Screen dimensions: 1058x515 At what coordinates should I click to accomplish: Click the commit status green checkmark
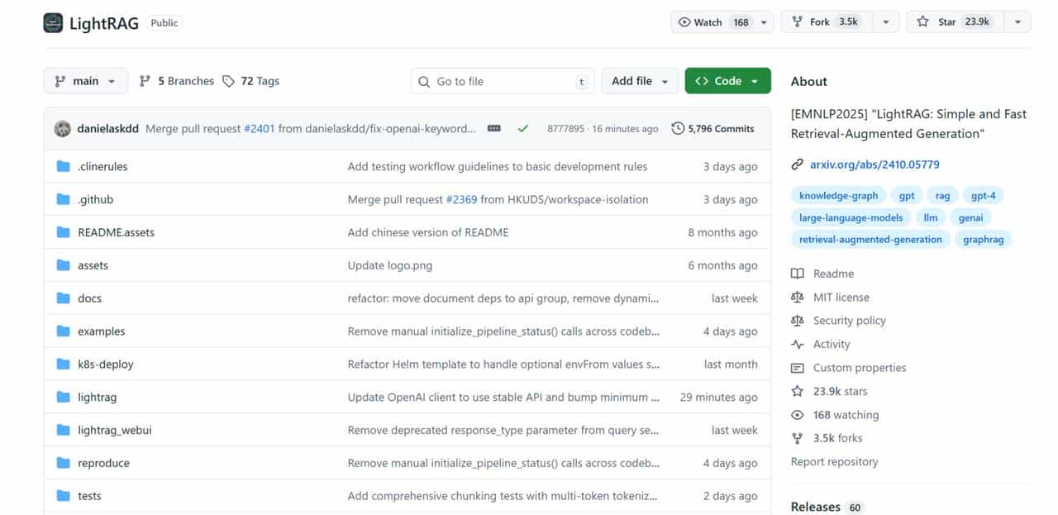pyautogui.click(x=522, y=129)
